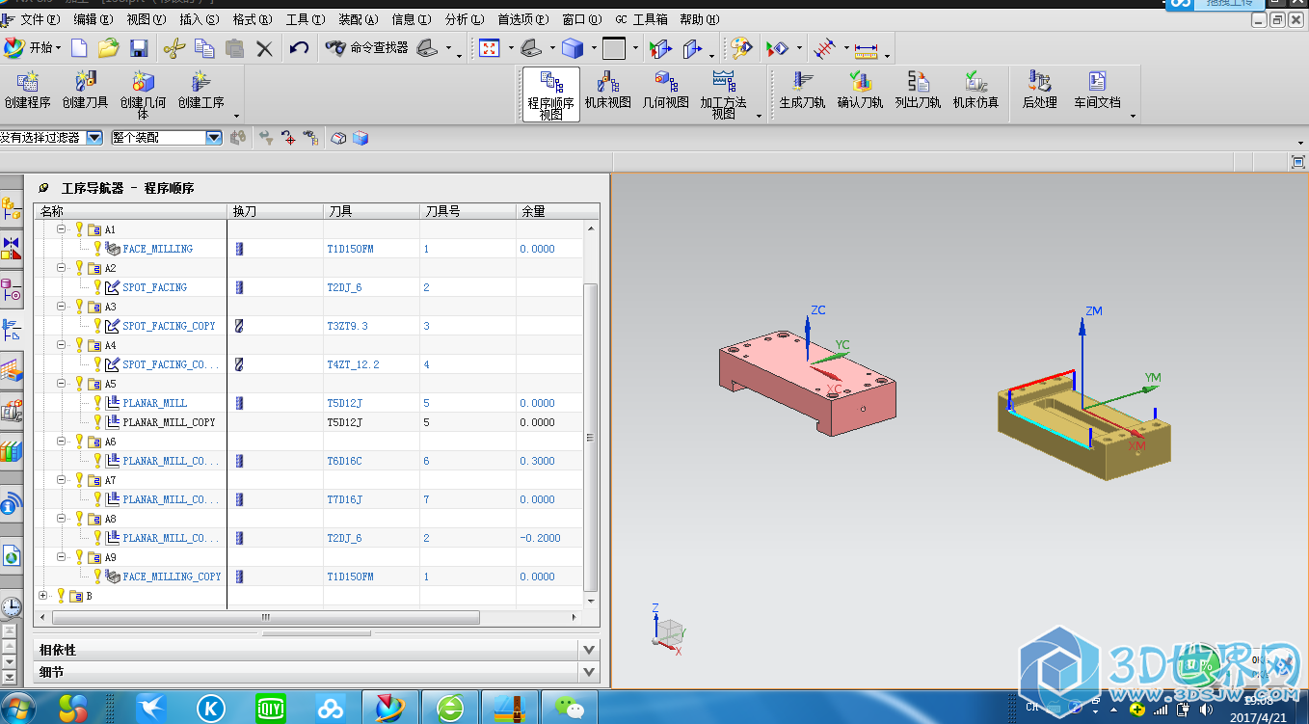Toggle lightbulb next to PLANAR_MILL_COPY operation

(97, 422)
